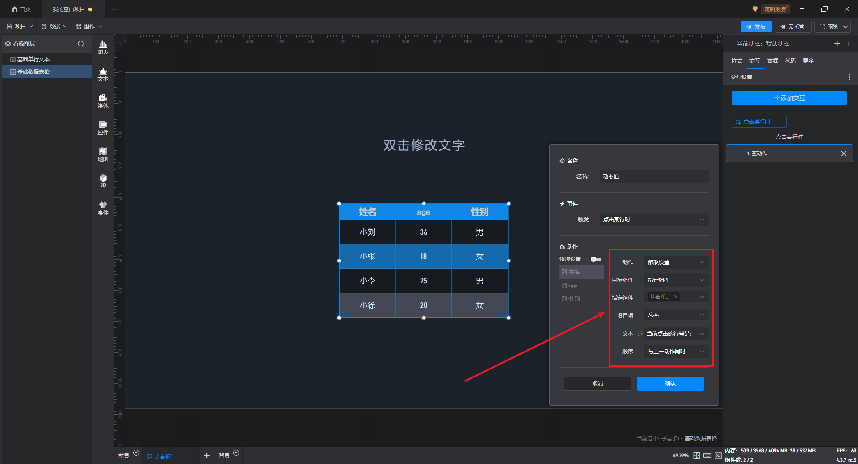Click the 小刘 table cell

point(368,232)
